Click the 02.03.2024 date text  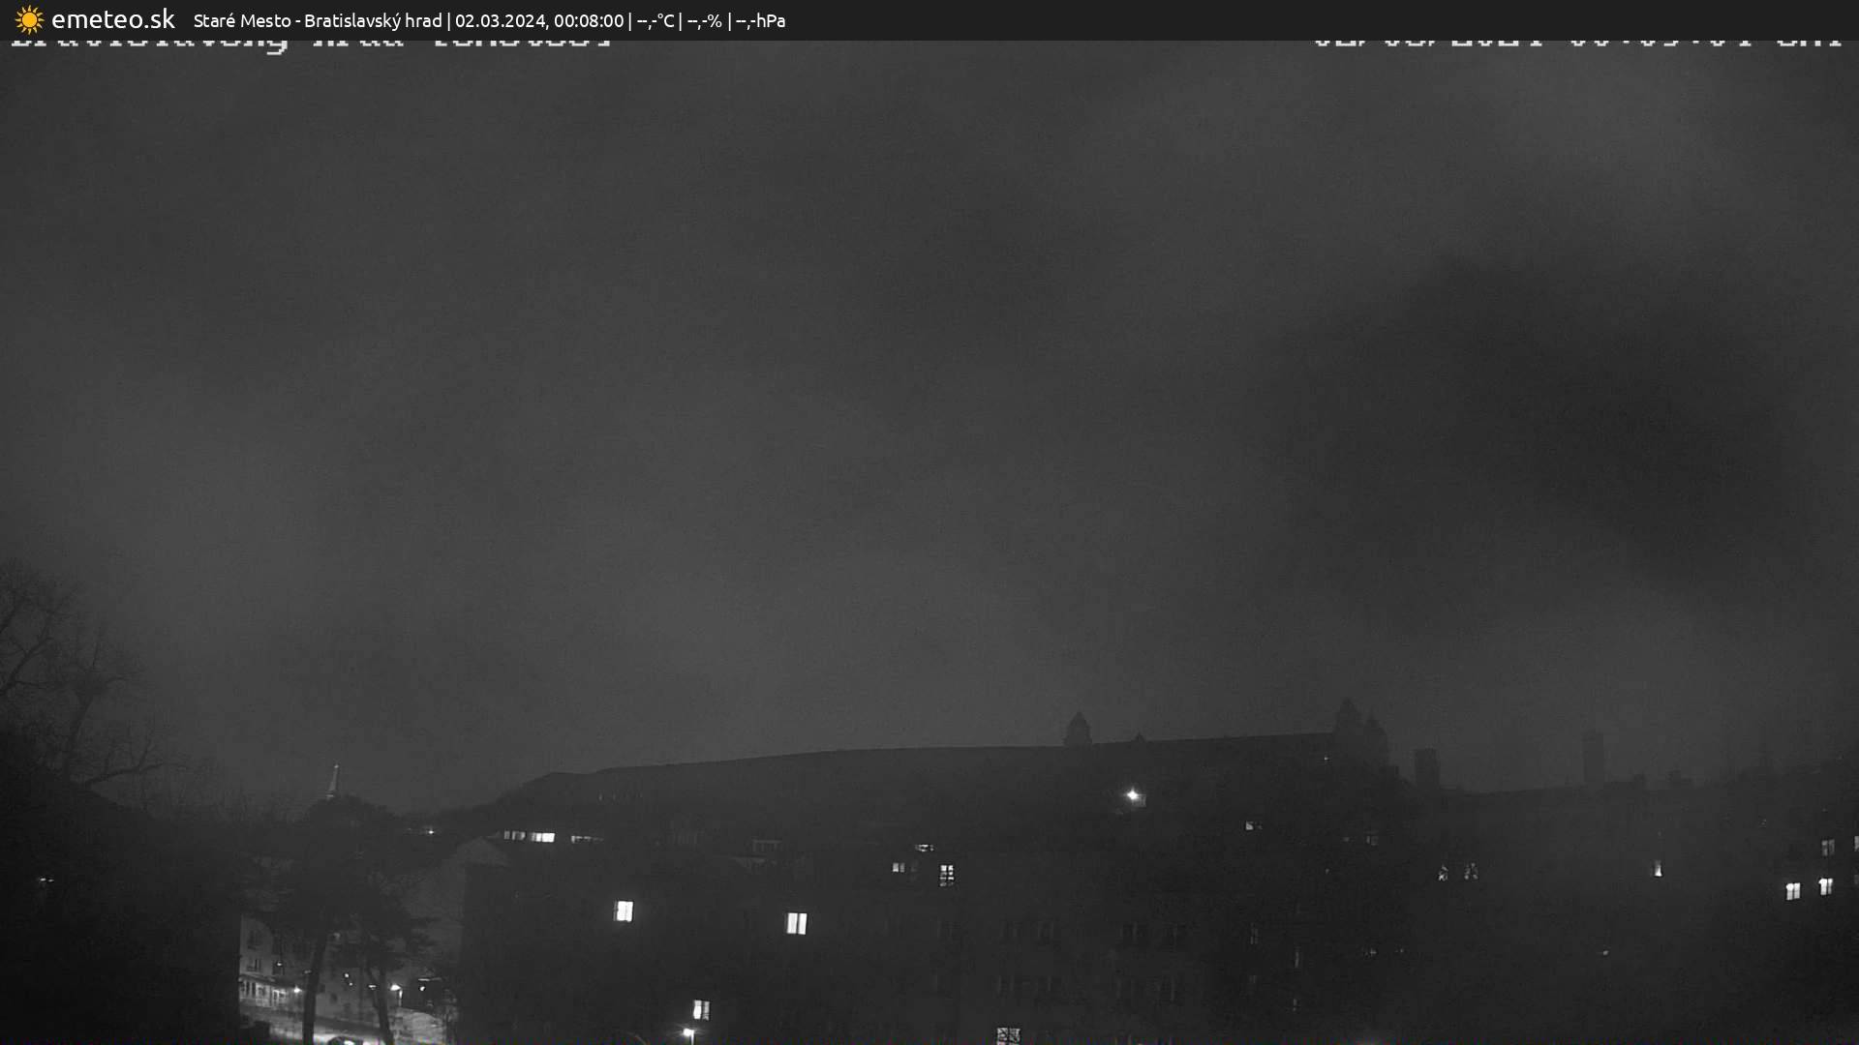point(500,20)
